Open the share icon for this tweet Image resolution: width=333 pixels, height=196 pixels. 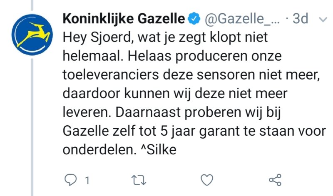[x=275, y=180]
